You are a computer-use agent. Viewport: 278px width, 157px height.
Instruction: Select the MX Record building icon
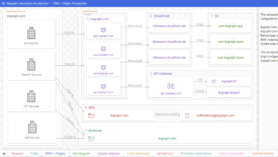click(32, 127)
